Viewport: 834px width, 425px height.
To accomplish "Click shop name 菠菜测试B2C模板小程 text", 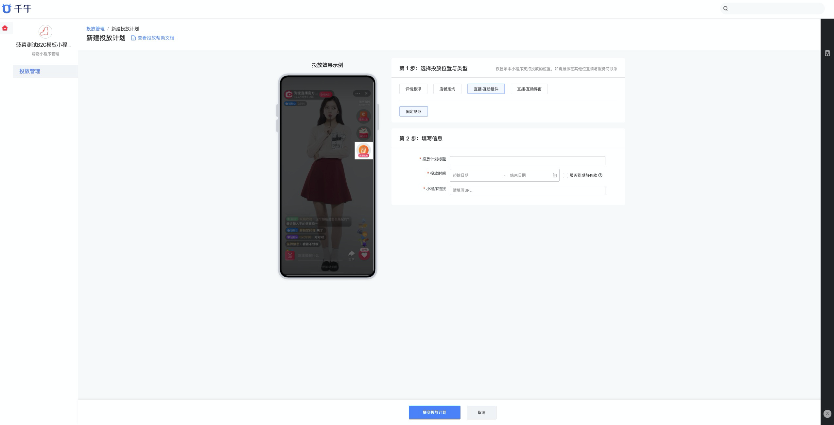I will coord(43,45).
